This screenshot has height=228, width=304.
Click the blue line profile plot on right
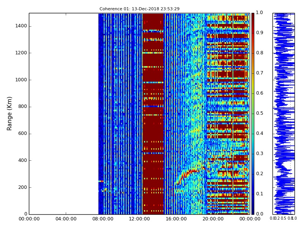pos(283,114)
